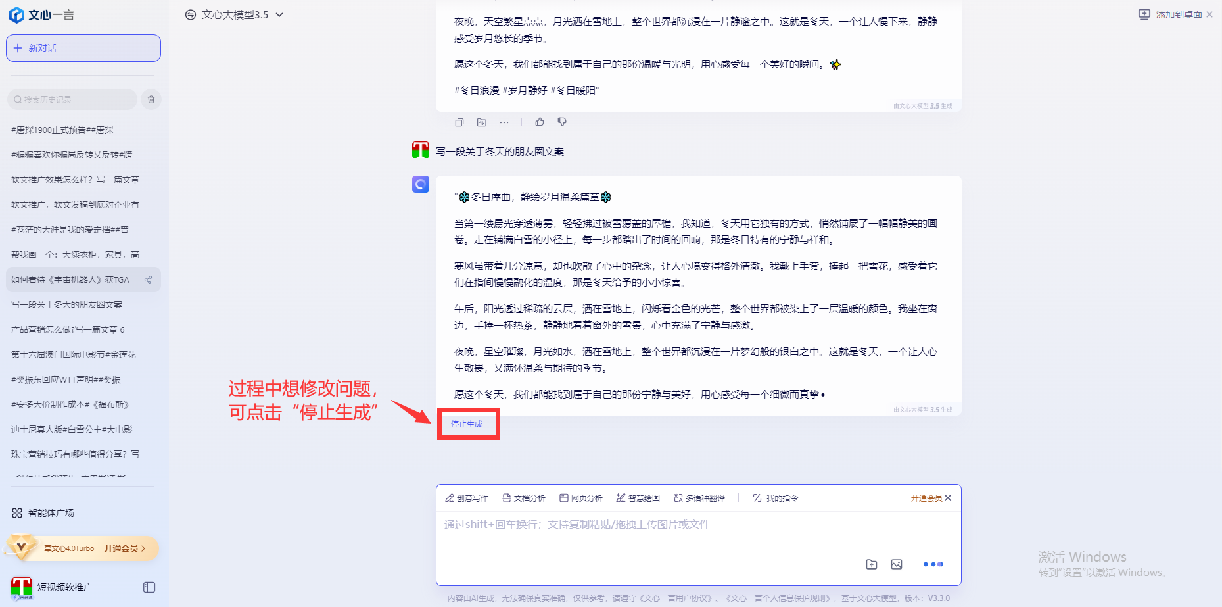Copy the first response with copy icon

[459, 122]
